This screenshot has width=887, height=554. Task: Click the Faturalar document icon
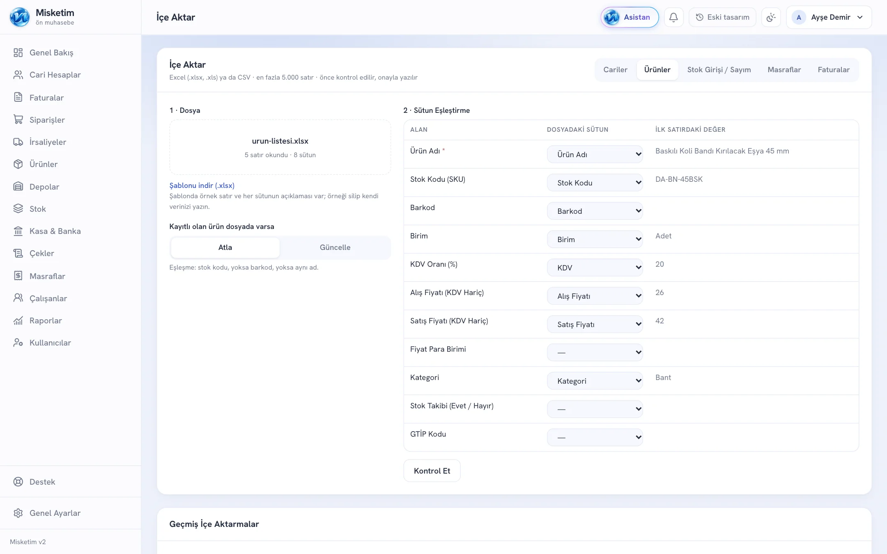[18, 97]
